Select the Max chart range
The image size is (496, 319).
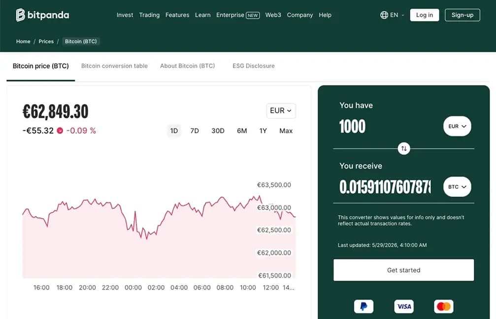[x=286, y=131]
